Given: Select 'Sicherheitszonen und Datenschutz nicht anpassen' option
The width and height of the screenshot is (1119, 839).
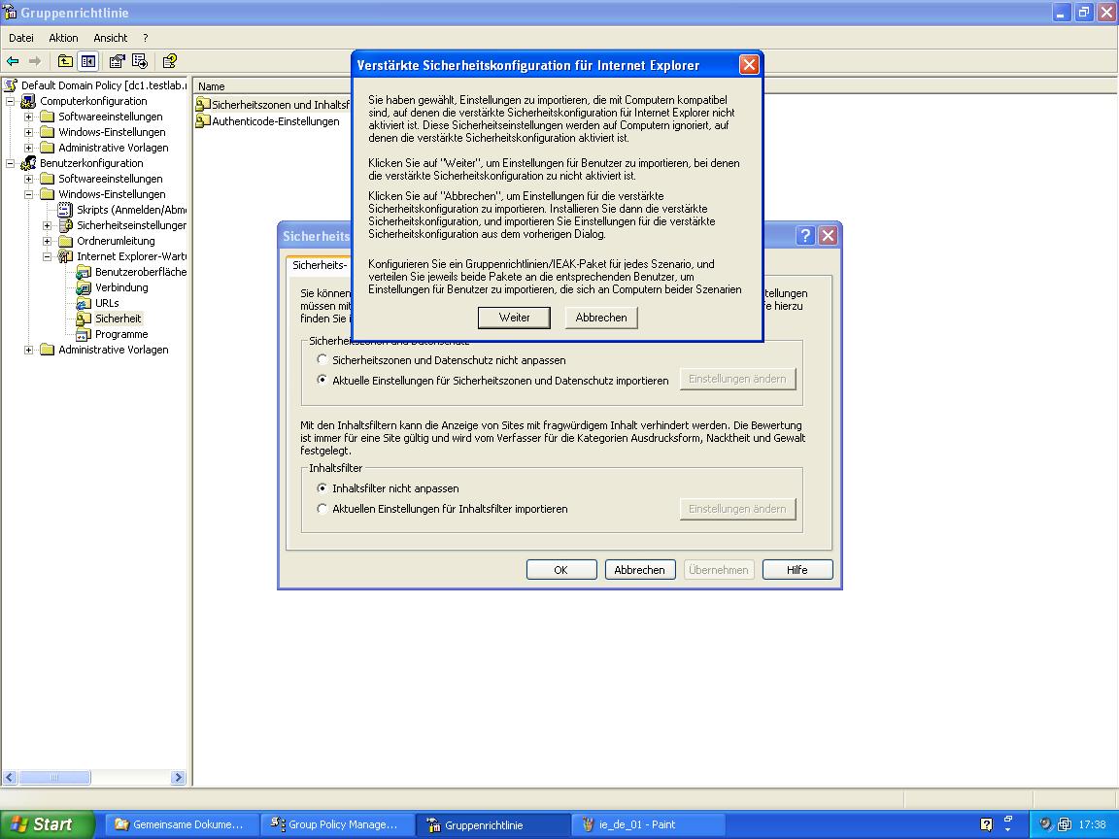Looking at the screenshot, I should tap(323, 360).
